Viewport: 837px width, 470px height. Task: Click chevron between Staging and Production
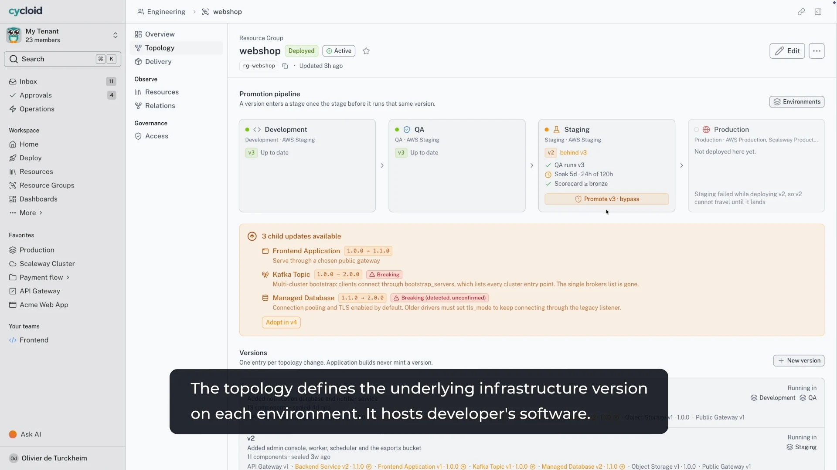pos(681,166)
